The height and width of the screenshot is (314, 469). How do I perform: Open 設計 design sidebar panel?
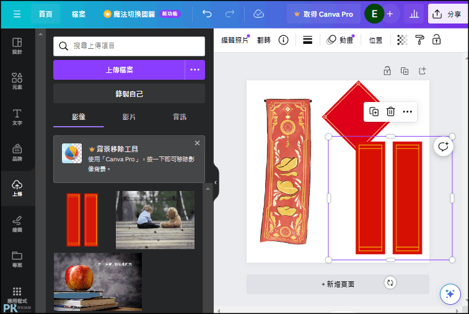17,46
